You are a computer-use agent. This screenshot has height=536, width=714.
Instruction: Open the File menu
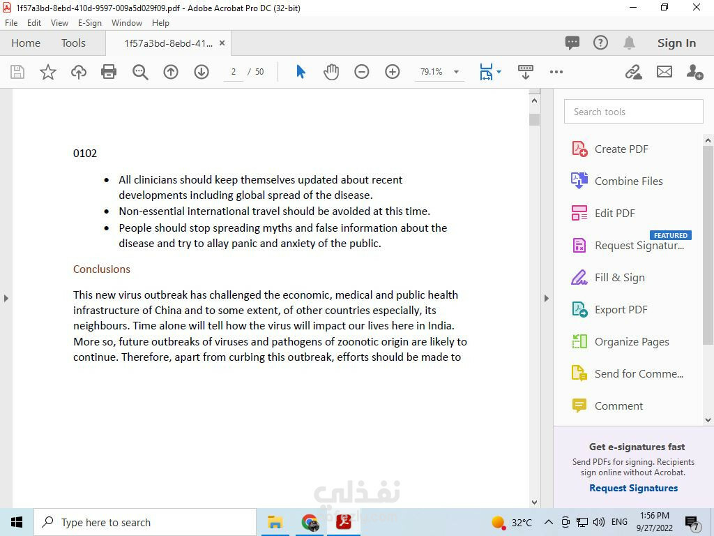pyautogui.click(x=11, y=23)
